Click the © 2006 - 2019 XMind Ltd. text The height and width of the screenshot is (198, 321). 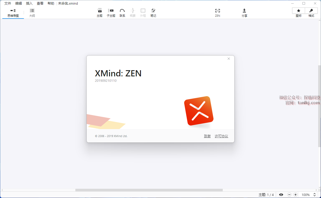pyautogui.click(x=111, y=136)
